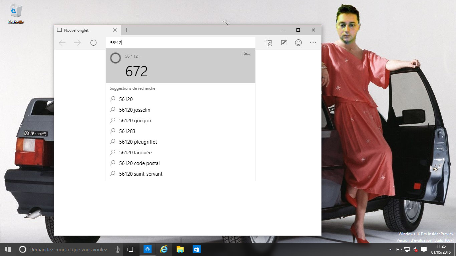
Task: Click the Cortana microphone icon
Action: (118, 249)
